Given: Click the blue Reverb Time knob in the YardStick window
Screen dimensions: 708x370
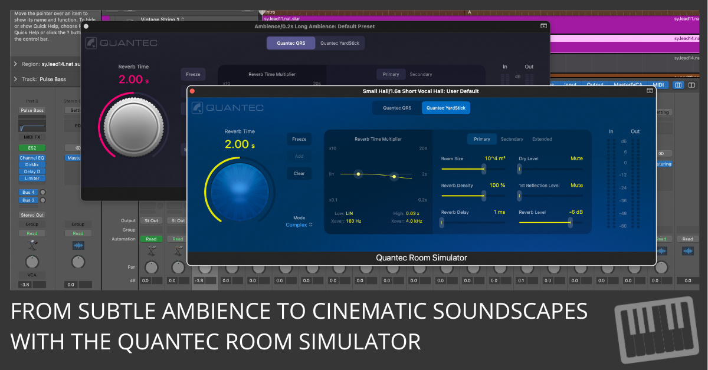Looking at the screenshot, I should [x=240, y=193].
